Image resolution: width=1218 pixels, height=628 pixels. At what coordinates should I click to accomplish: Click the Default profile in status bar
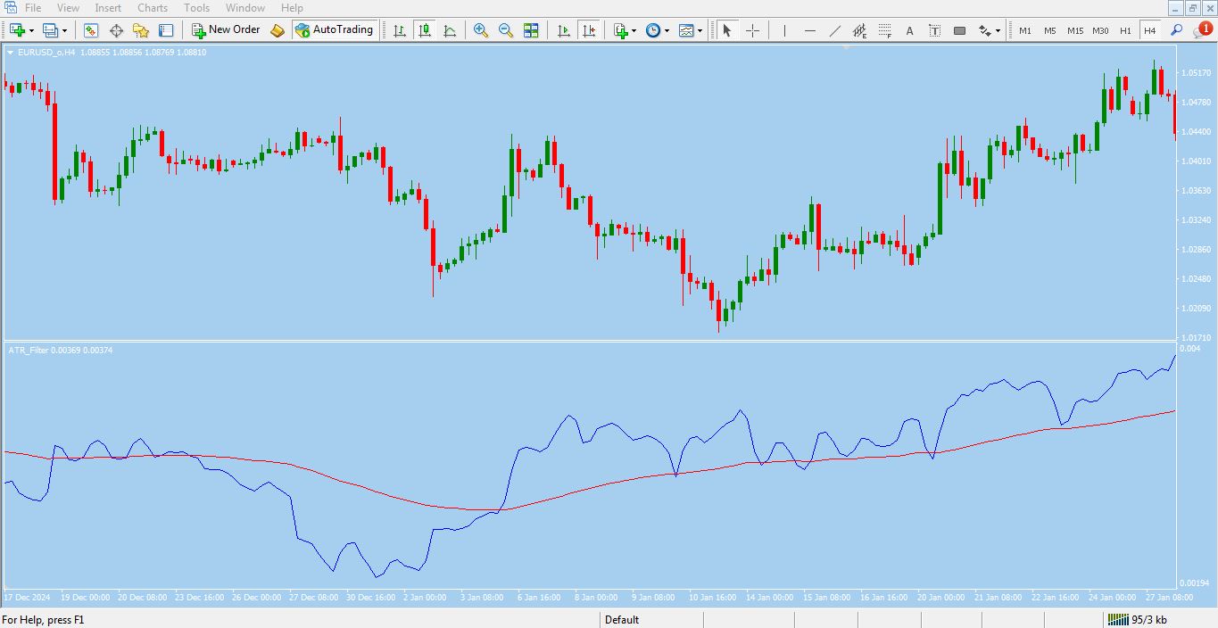622,620
